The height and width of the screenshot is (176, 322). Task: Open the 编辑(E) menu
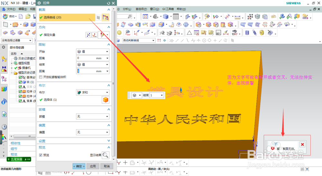pyautogui.click(x=23, y=9)
